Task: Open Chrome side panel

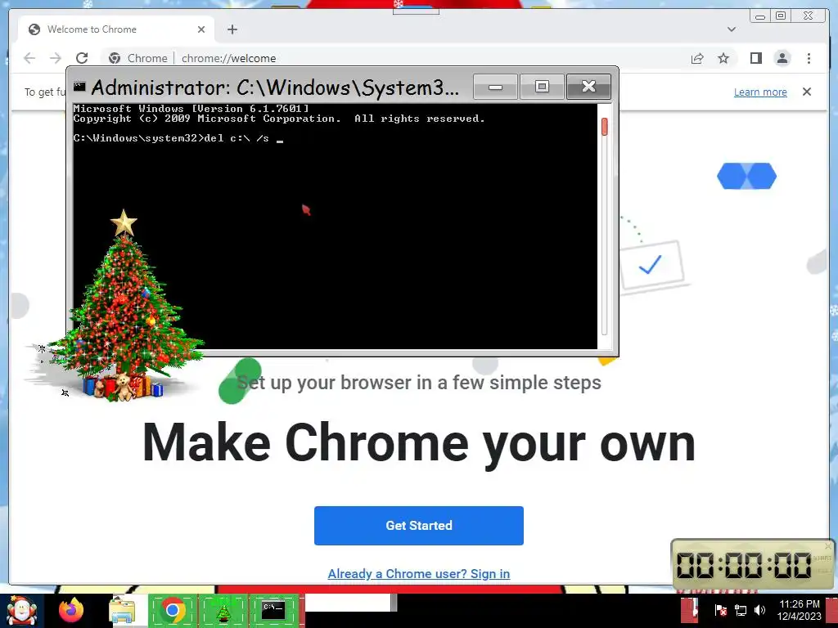Action: (755, 58)
